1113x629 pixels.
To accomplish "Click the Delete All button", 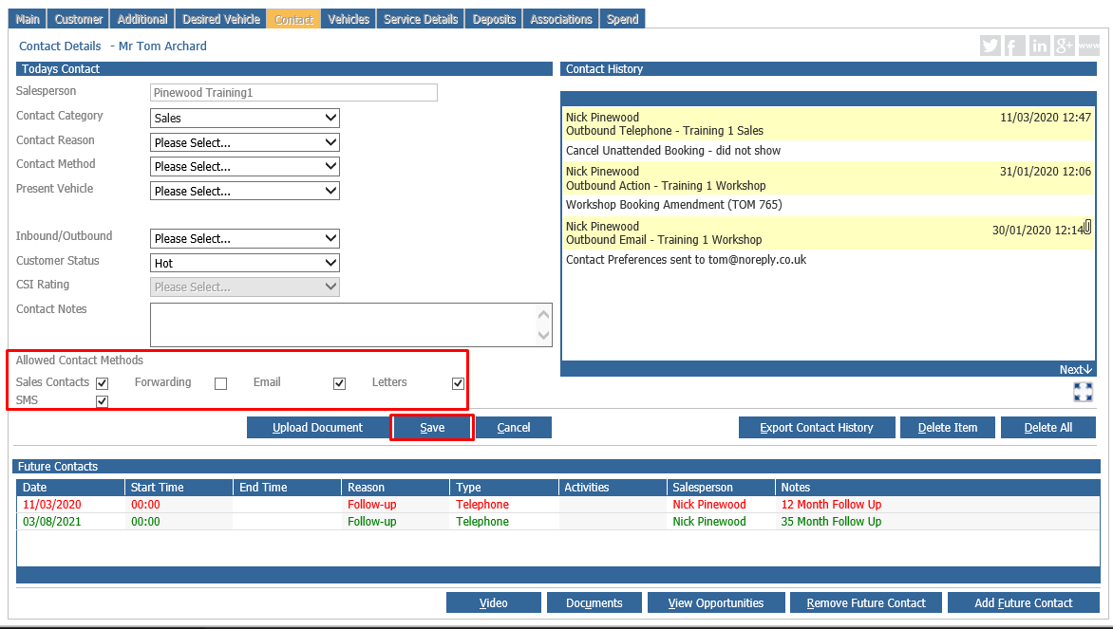I will 1048,428.
